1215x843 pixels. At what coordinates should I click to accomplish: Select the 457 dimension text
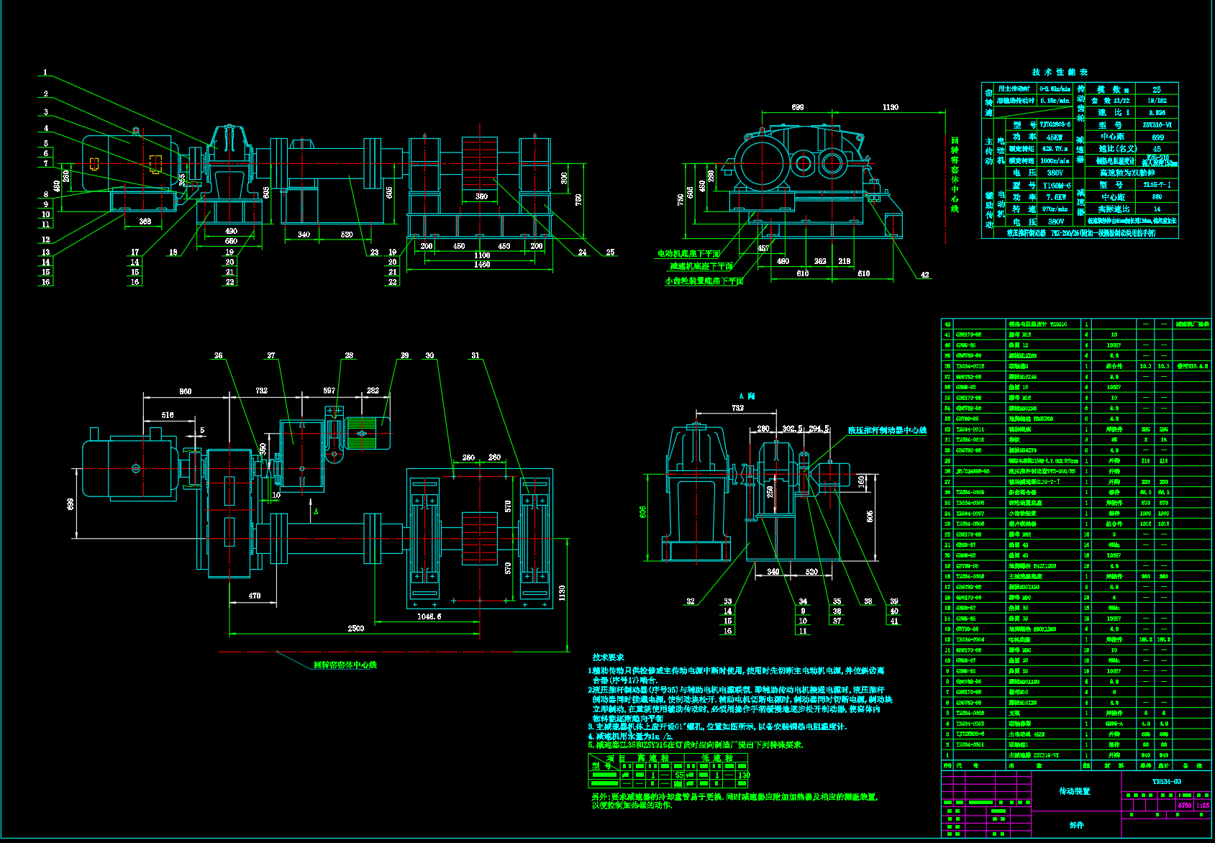[x=763, y=248]
